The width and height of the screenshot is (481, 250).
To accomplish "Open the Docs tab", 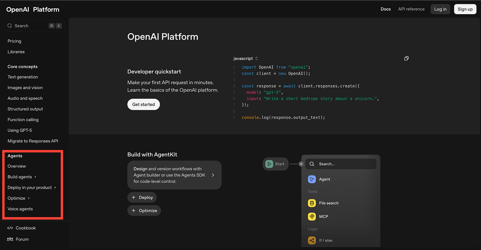I will [386, 9].
